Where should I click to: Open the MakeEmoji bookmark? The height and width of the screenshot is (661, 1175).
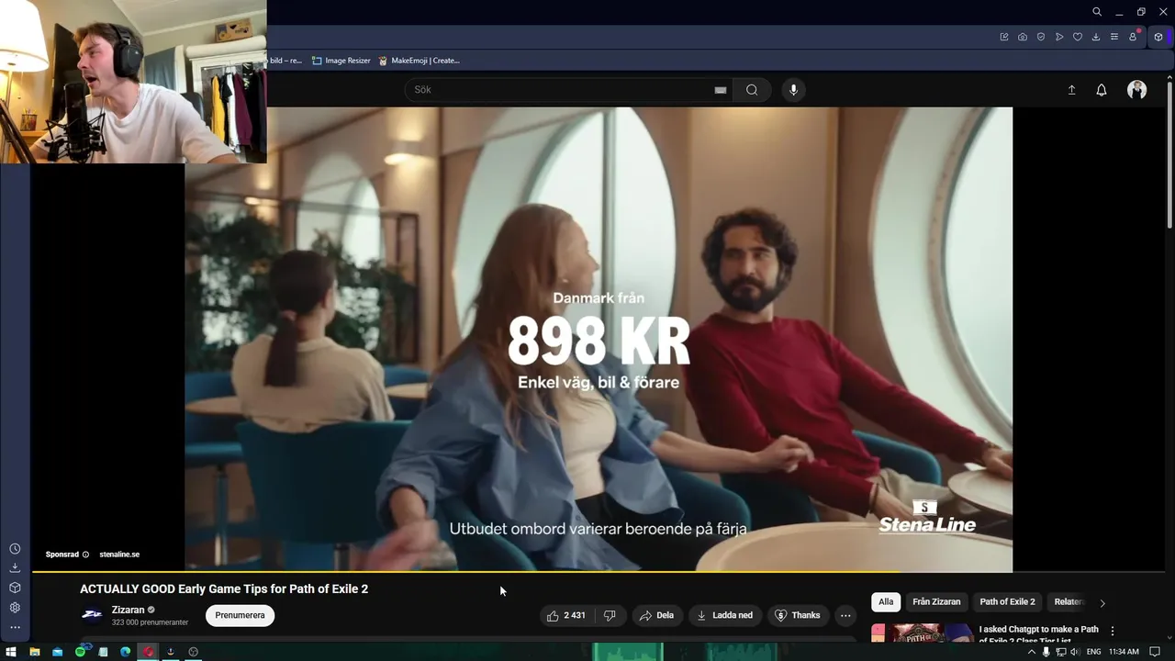point(418,61)
